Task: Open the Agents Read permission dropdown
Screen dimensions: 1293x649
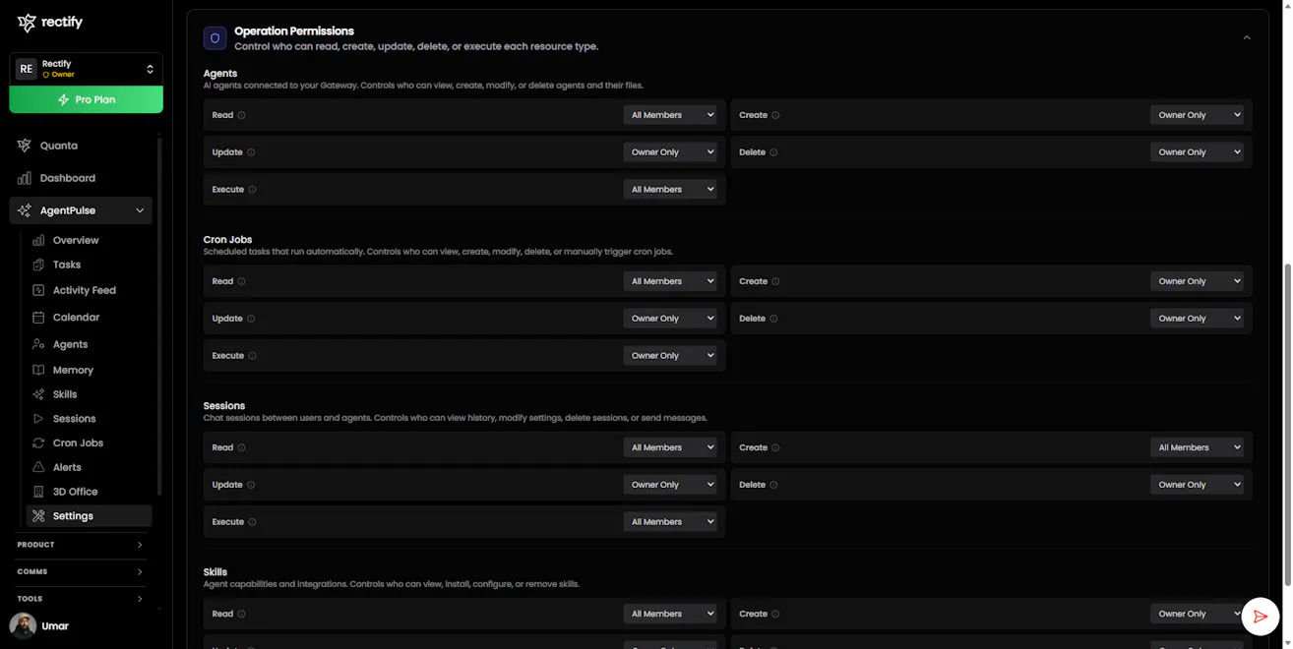Action: (x=670, y=115)
